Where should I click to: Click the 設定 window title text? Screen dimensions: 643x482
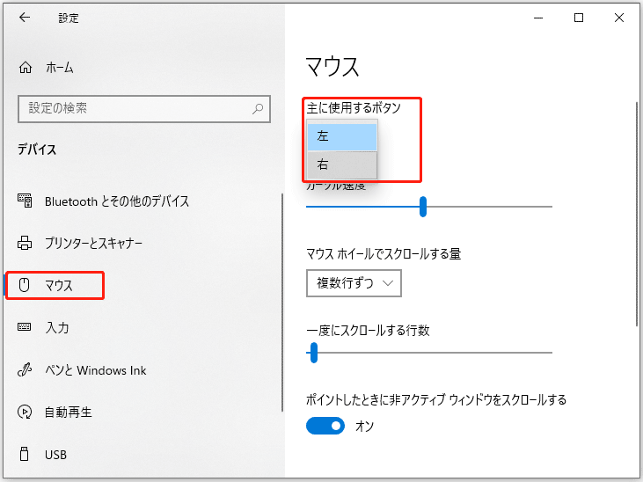point(69,18)
